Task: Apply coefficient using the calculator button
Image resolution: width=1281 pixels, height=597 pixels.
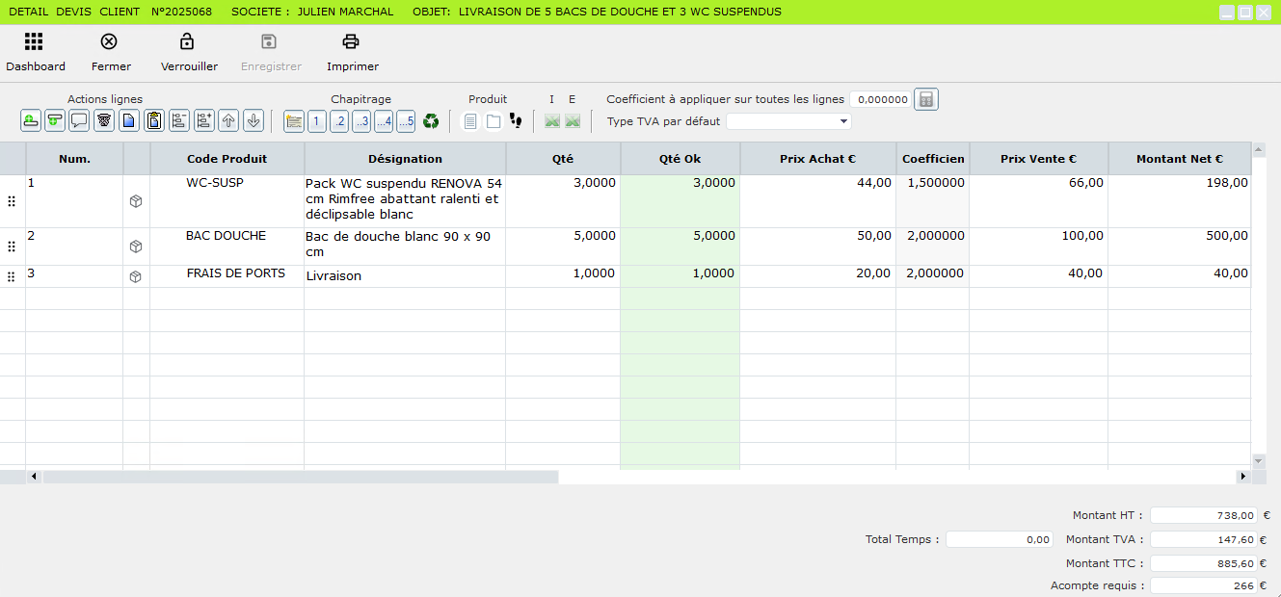Action: tap(925, 99)
